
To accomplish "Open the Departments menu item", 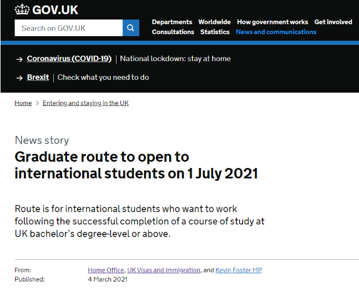I will pos(172,22).
